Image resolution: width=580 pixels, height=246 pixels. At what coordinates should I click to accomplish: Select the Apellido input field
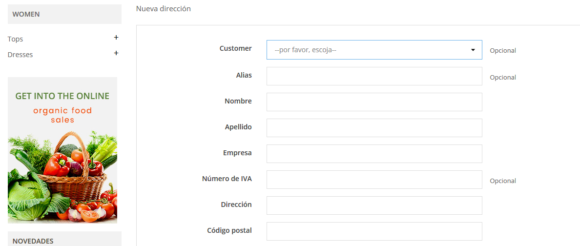pyautogui.click(x=374, y=128)
